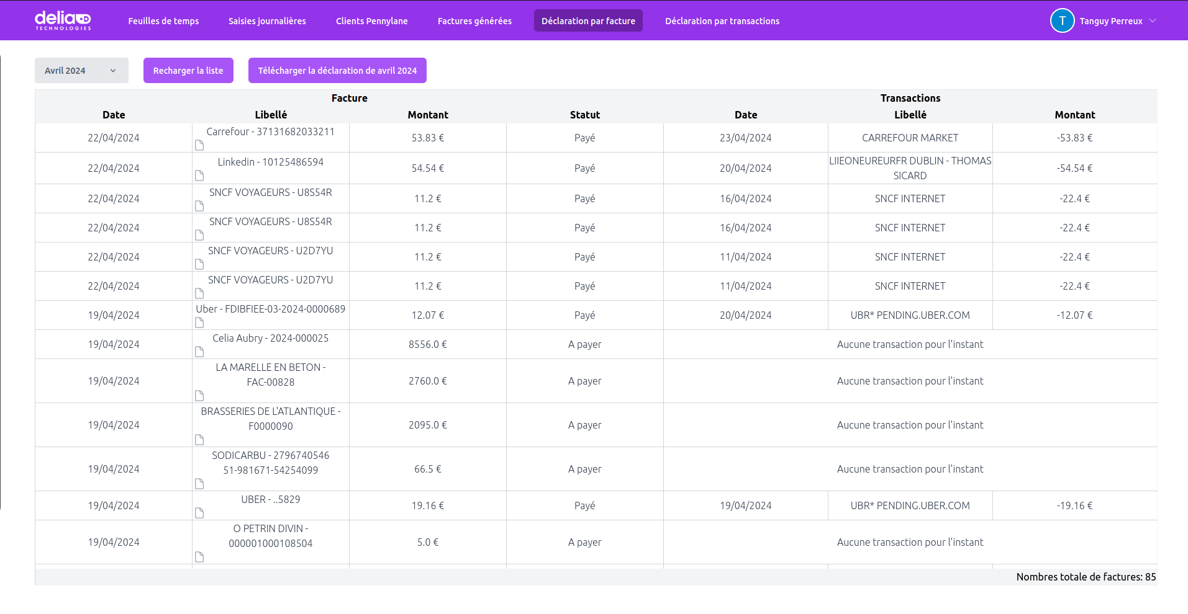This screenshot has width=1188, height=614.
Task: Open the SODICARBU invoice document icon
Action: point(199,484)
